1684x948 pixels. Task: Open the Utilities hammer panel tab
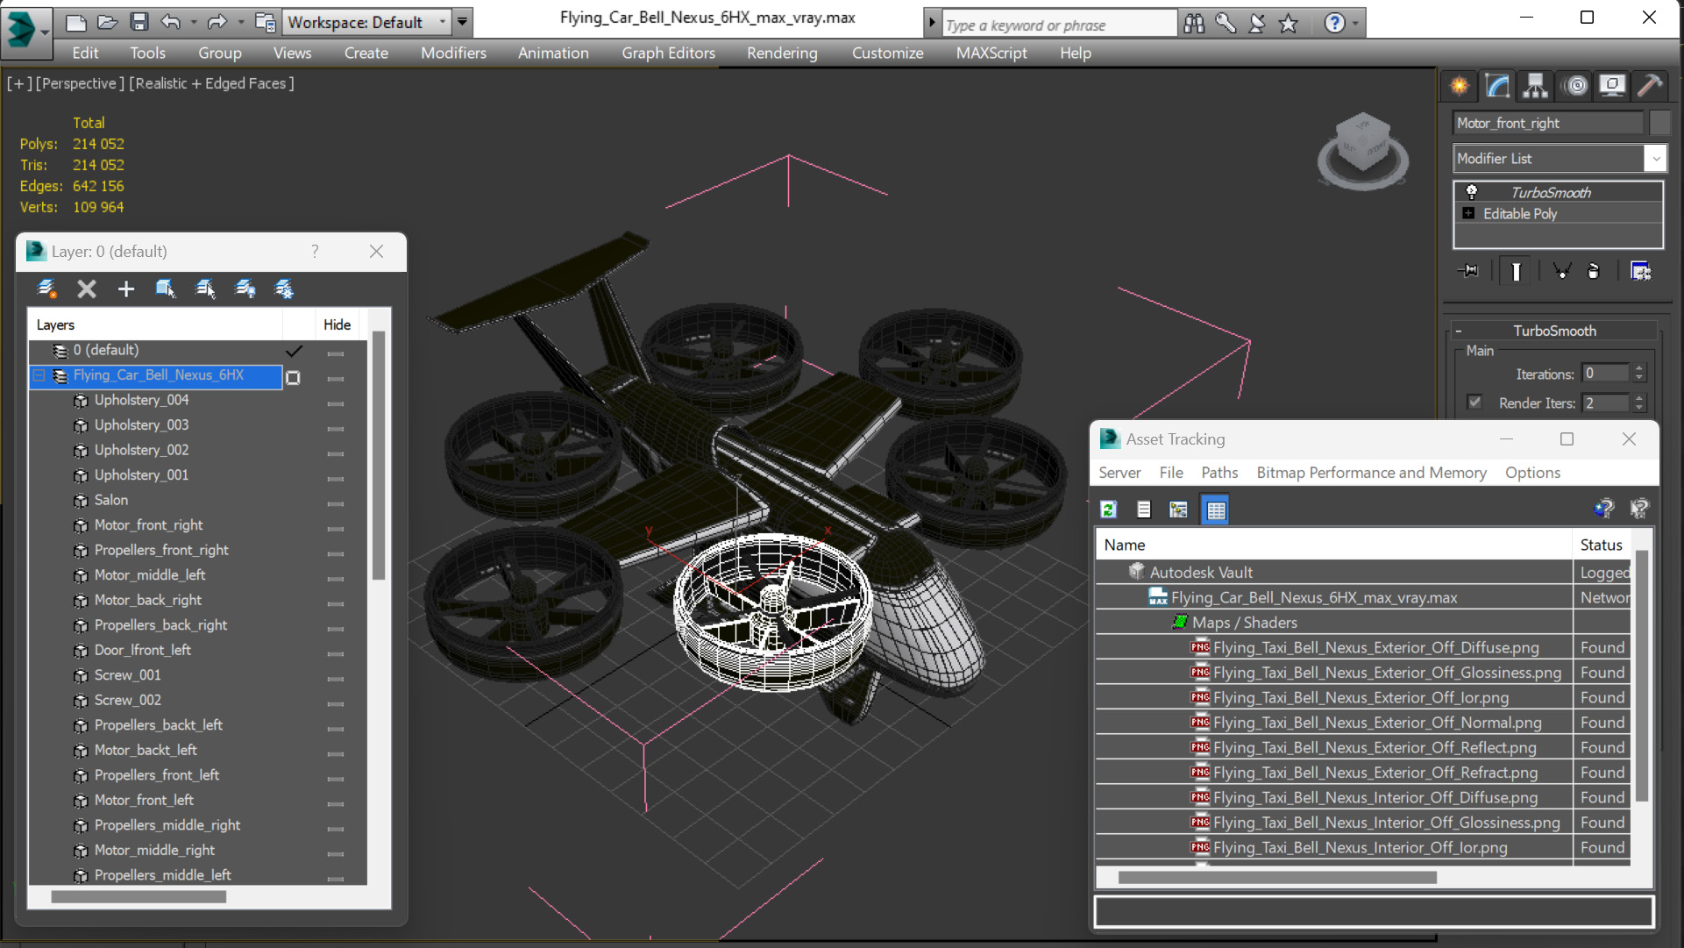point(1650,85)
